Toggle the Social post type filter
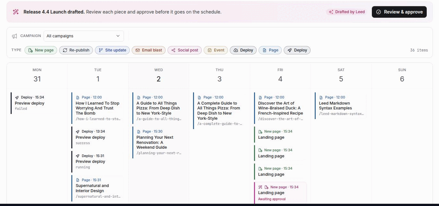The height and width of the screenshot is (206, 439). coord(185,50)
